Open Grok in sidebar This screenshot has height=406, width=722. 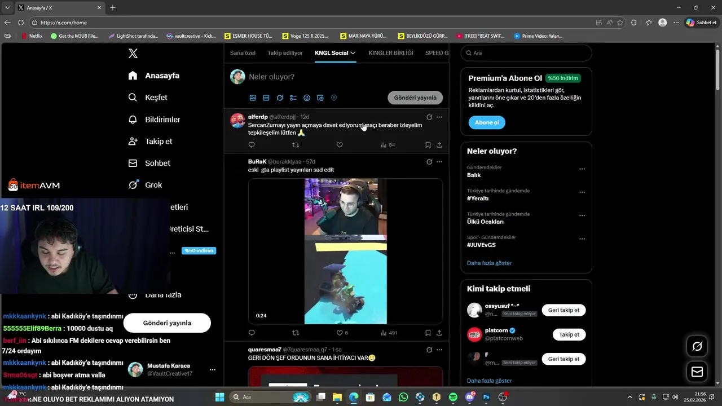pos(145,185)
